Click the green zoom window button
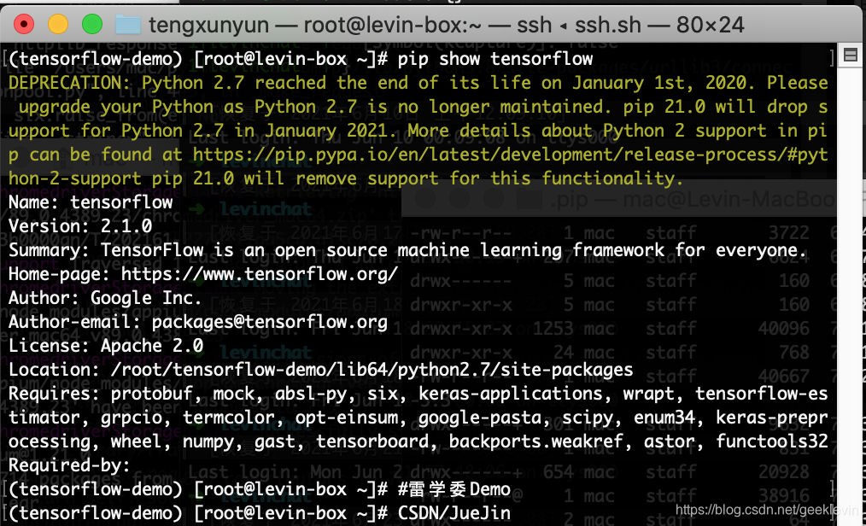This screenshot has width=866, height=526. point(92,24)
